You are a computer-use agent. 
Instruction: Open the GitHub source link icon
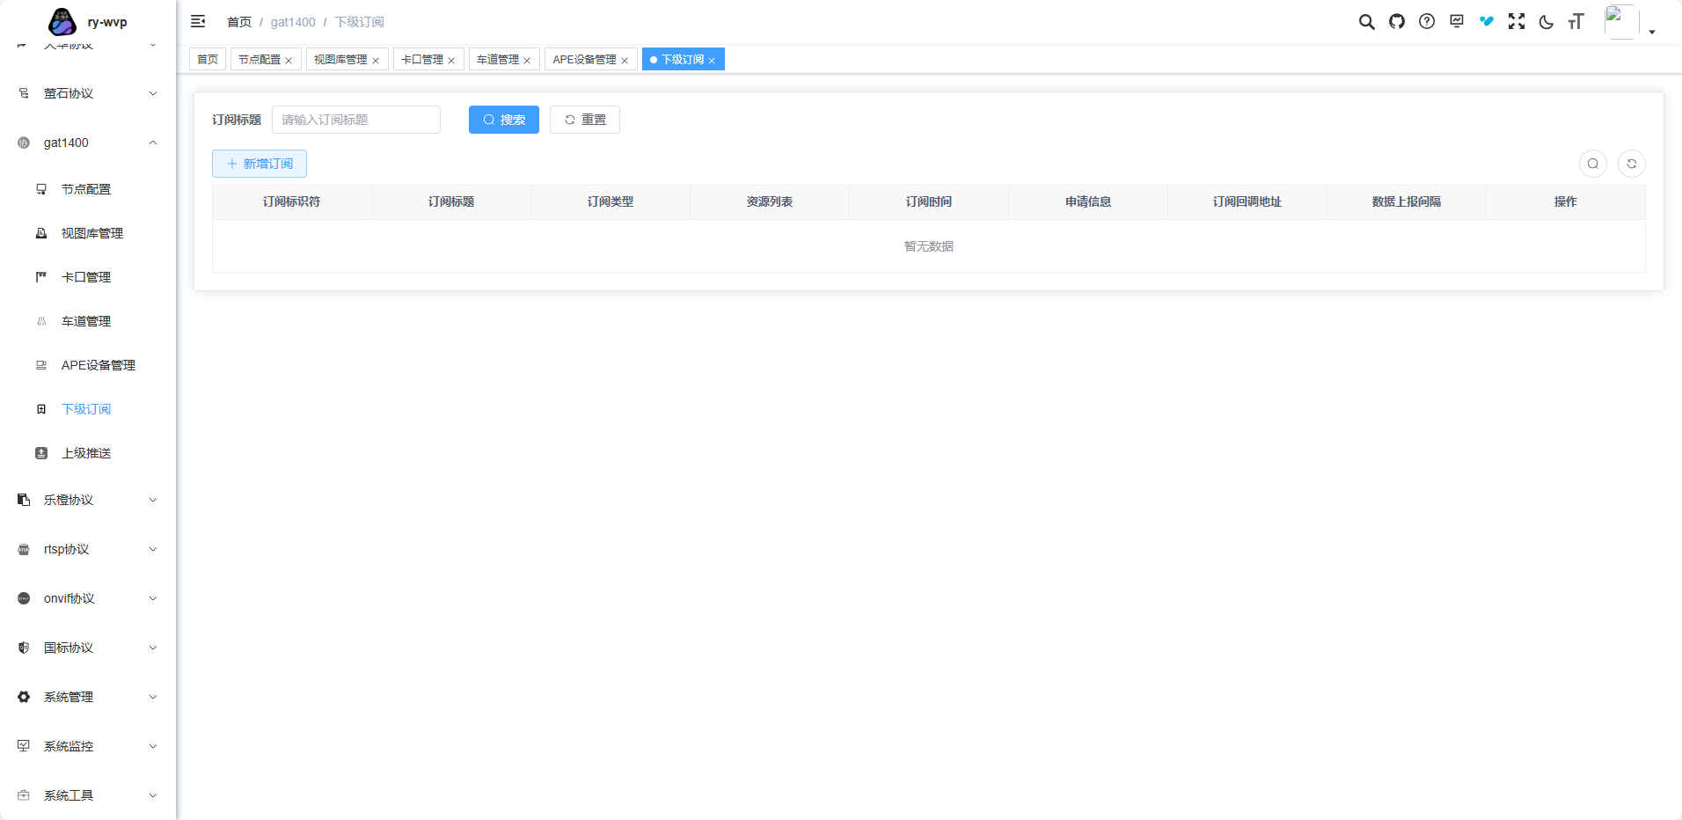pos(1396,22)
